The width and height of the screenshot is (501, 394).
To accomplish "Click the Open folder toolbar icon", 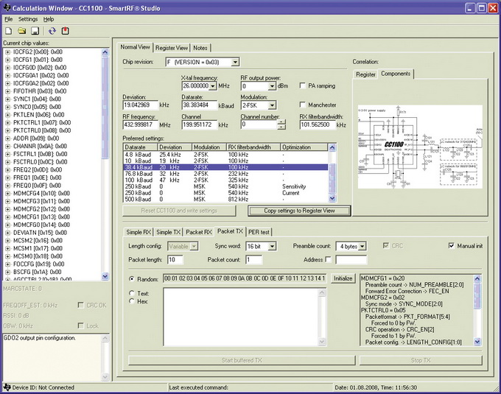I will 22,31.
